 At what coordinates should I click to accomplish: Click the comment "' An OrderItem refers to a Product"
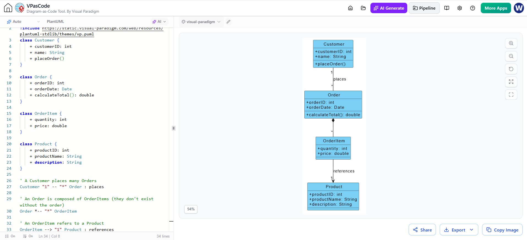tap(62, 223)
